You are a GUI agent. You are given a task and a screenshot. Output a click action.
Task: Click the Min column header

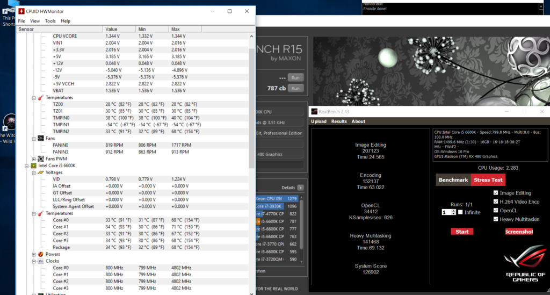coord(152,29)
